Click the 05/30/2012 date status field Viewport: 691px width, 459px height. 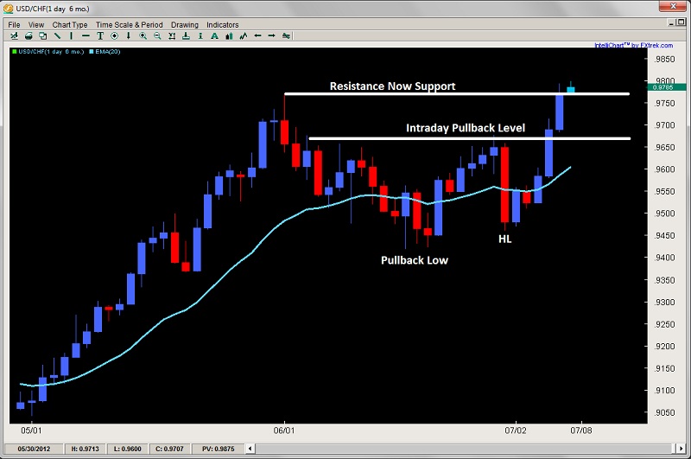34,449
